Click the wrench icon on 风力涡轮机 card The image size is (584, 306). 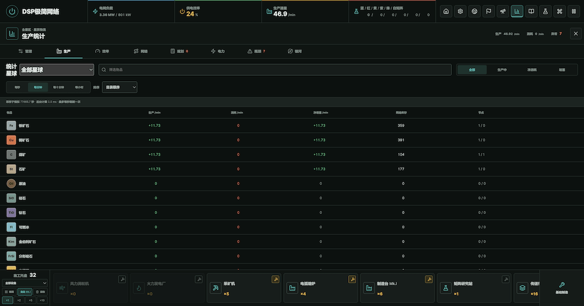(x=122, y=279)
